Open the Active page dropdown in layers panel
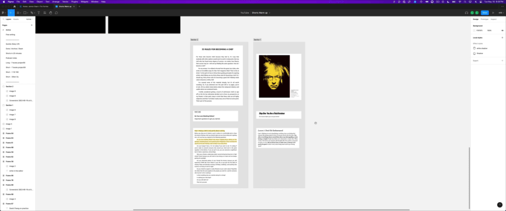The width and height of the screenshot is (506, 211). pyautogui.click(x=29, y=19)
